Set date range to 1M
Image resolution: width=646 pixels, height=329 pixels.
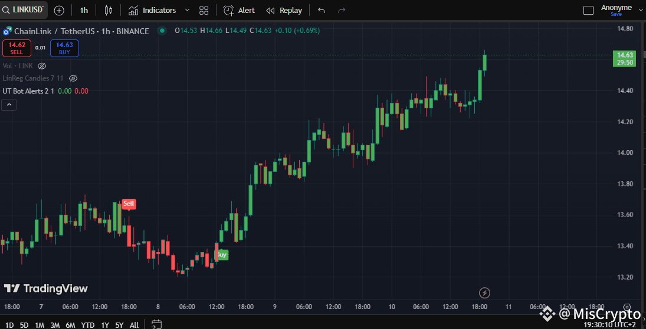pos(40,325)
